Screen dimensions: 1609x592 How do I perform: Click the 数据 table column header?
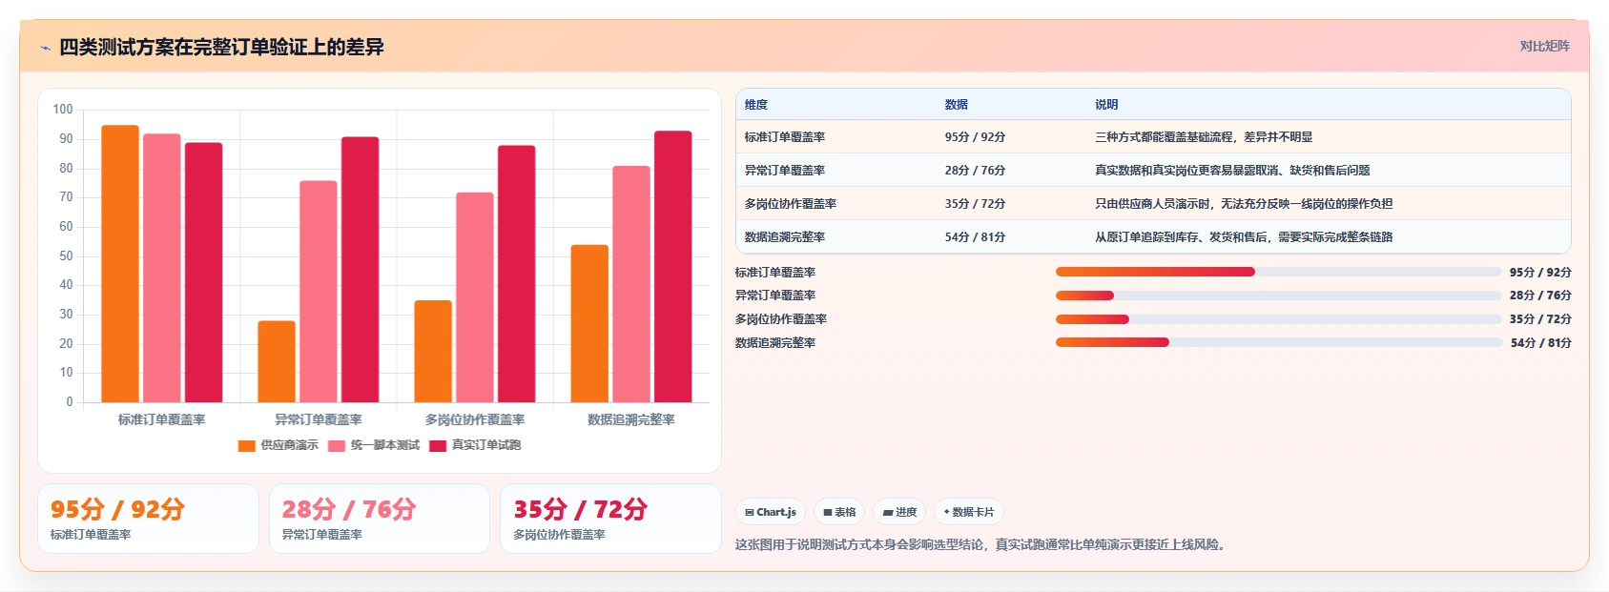tap(957, 105)
